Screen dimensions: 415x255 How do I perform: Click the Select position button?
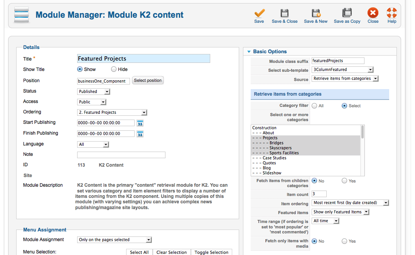(x=148, y=80)
